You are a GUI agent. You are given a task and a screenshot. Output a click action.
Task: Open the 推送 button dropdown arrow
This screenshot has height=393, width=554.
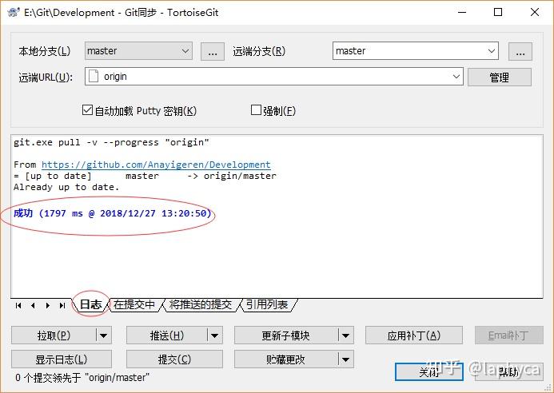[x=214, y=335]
